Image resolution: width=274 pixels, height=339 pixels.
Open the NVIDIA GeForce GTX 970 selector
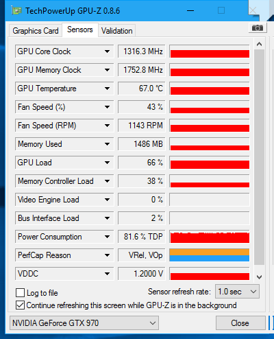(84, 323)
